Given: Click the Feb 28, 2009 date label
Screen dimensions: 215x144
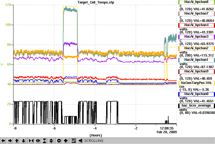Looking at the screenshot, I should tap(167, 132).
